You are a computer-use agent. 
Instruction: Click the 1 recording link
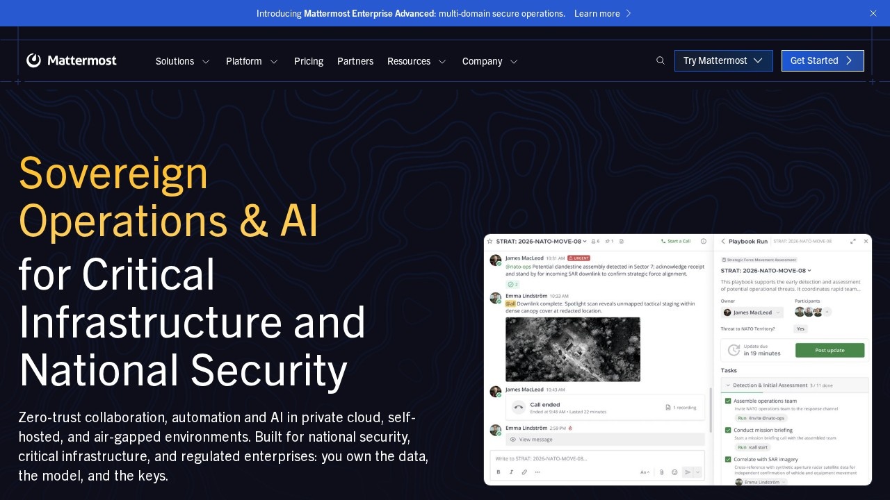point(681,408)
